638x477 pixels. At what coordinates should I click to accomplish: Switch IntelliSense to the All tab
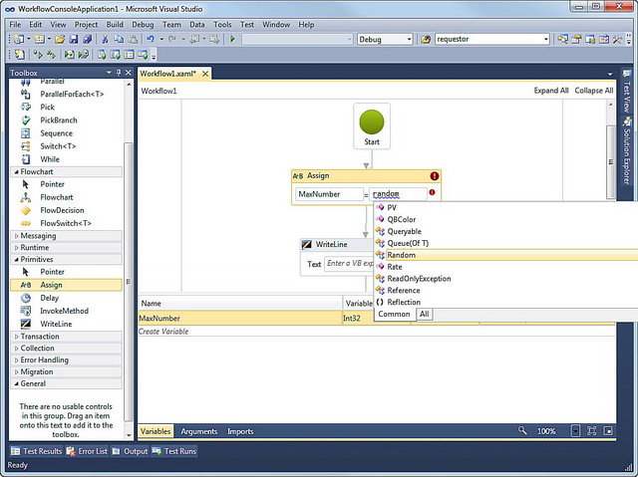[x=424, y=314]
